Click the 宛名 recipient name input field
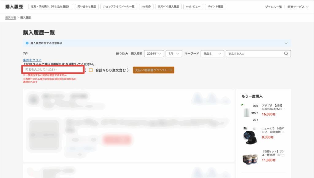The width and height of the screenshot is (314, 178). 53,70
